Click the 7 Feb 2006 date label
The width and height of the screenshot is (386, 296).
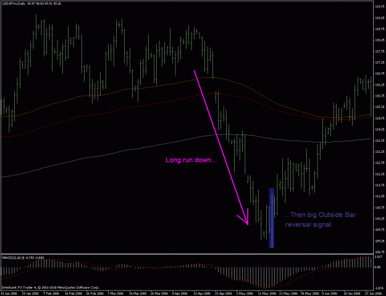pyautogui.click(x=51, y=294)
